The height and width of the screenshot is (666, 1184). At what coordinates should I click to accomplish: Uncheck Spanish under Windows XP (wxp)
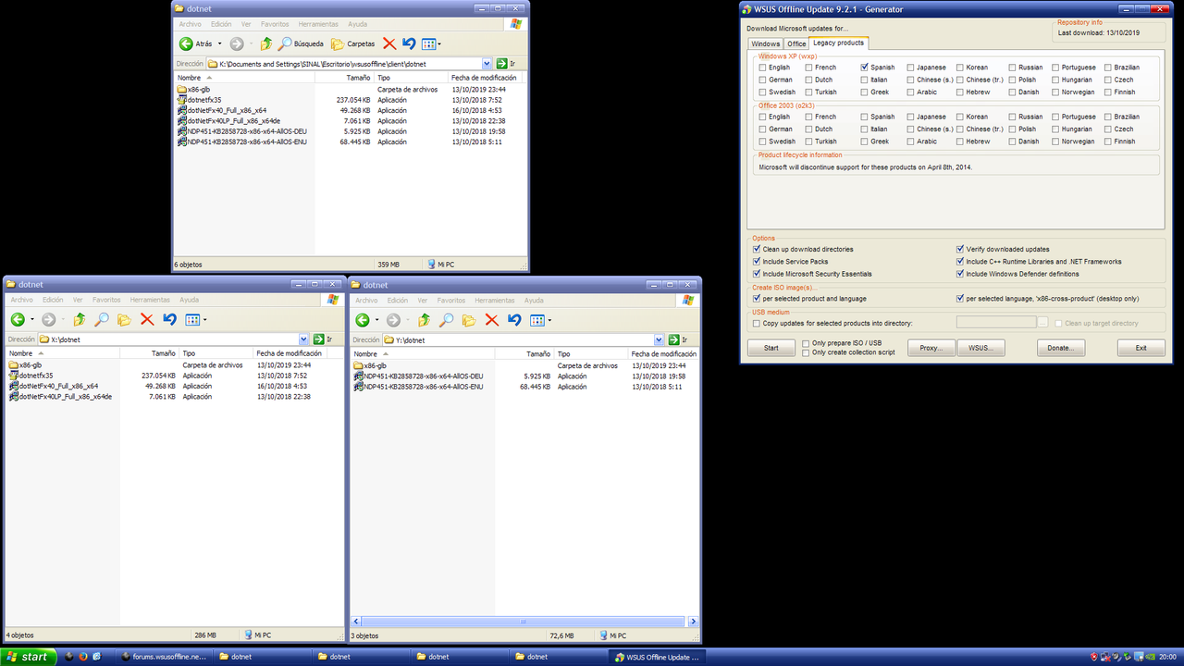864,68
